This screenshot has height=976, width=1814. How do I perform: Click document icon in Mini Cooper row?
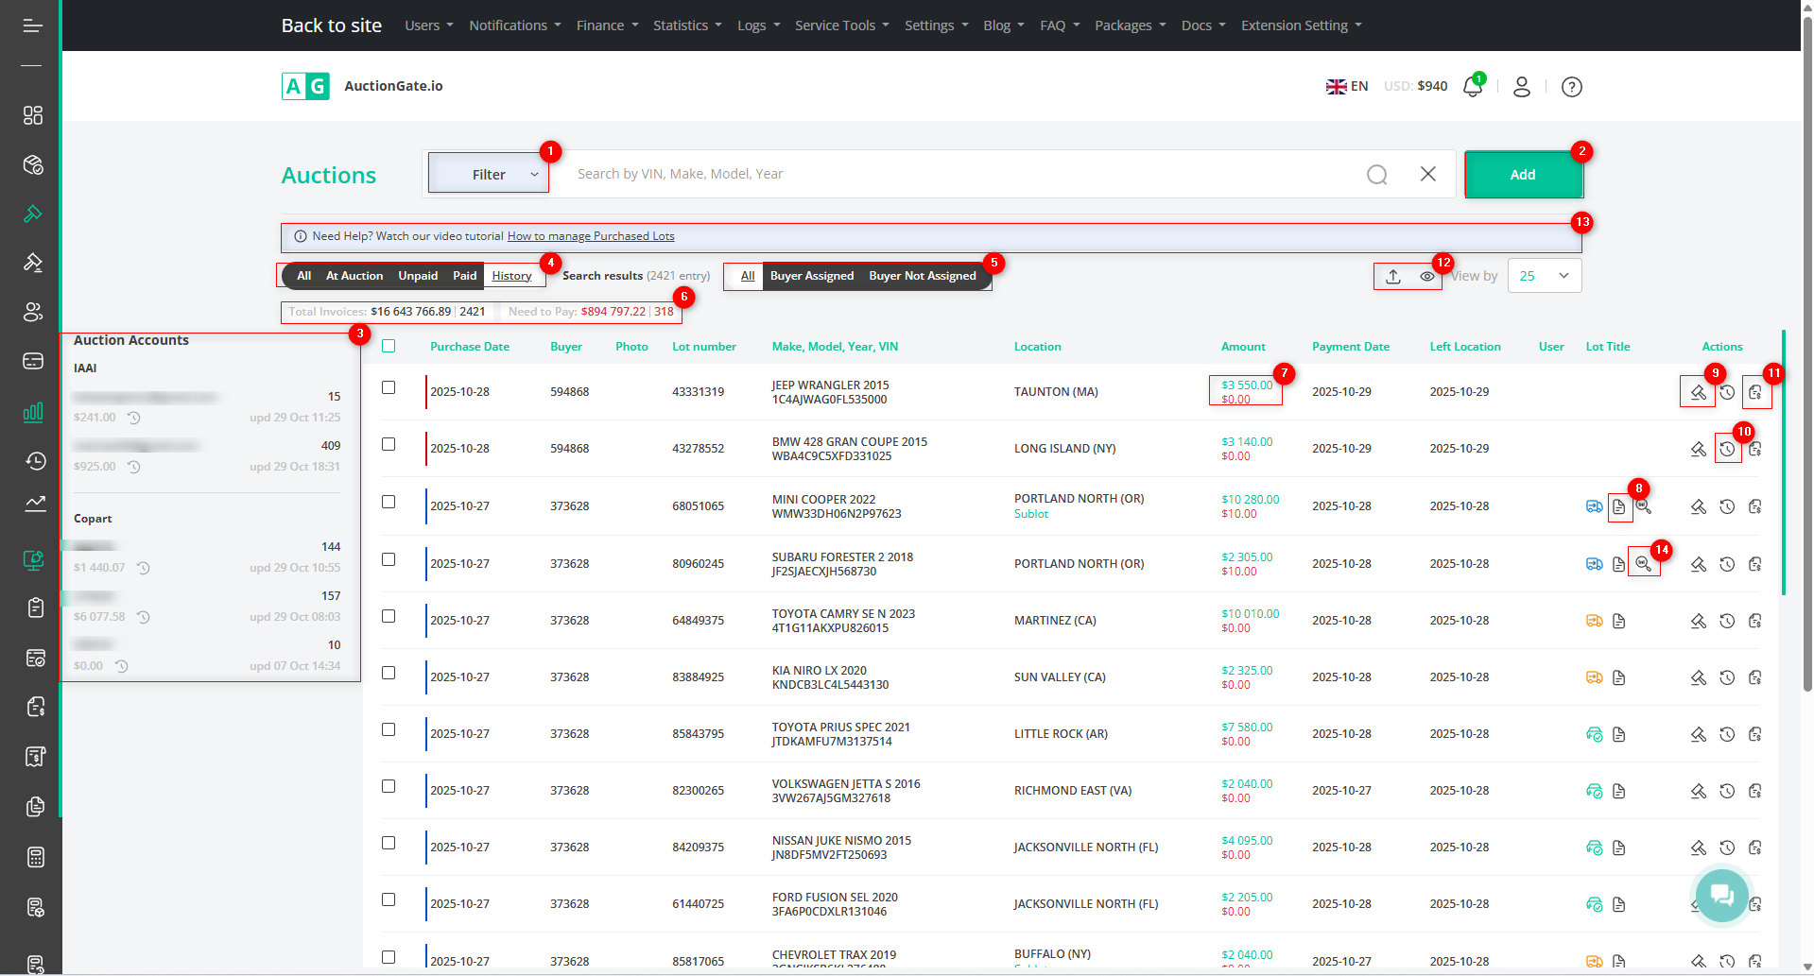(1618, 507)
